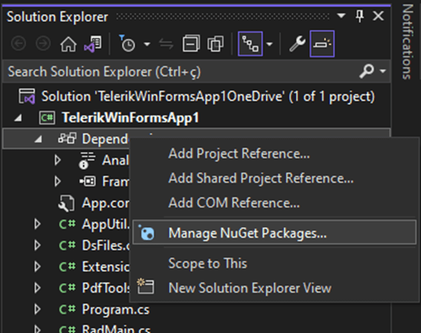Click the Dependencies node icon

pos(68,138)
